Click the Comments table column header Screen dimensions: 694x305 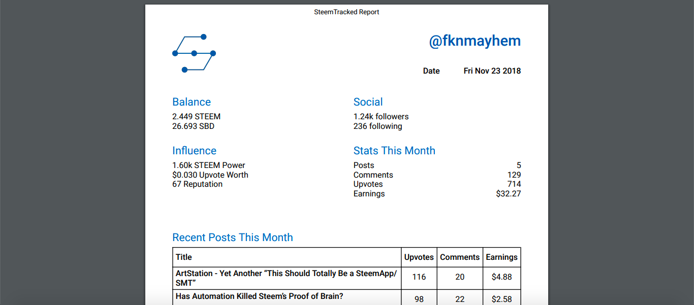[x=460, y=257]
